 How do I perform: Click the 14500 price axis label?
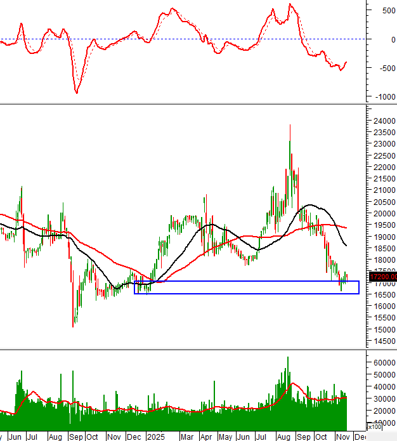382,341
